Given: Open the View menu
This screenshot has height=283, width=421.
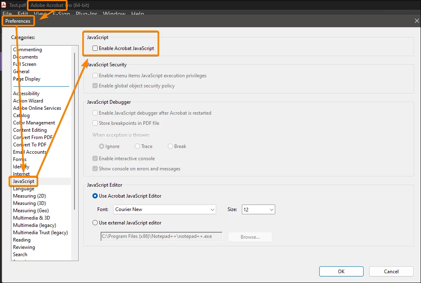Looking at the screenshot, I should tap(40, 14).
